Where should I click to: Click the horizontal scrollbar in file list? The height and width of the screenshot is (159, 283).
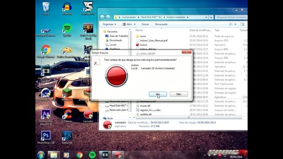pos(188,117)
